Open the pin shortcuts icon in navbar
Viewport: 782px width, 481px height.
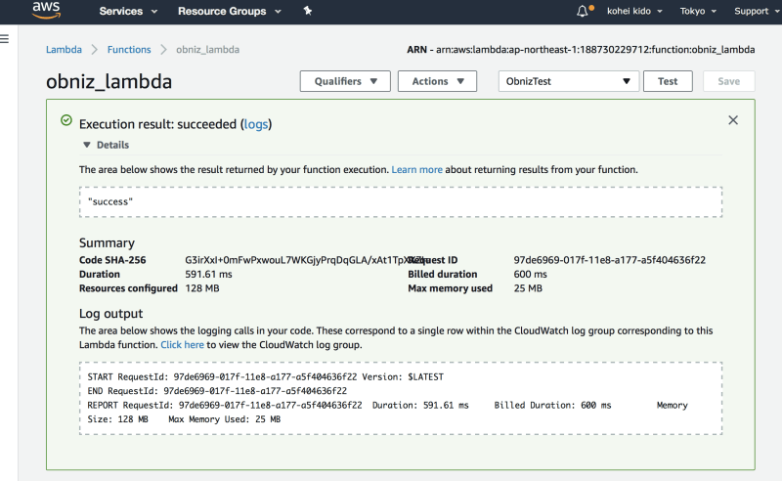click(x=308, y=12)
